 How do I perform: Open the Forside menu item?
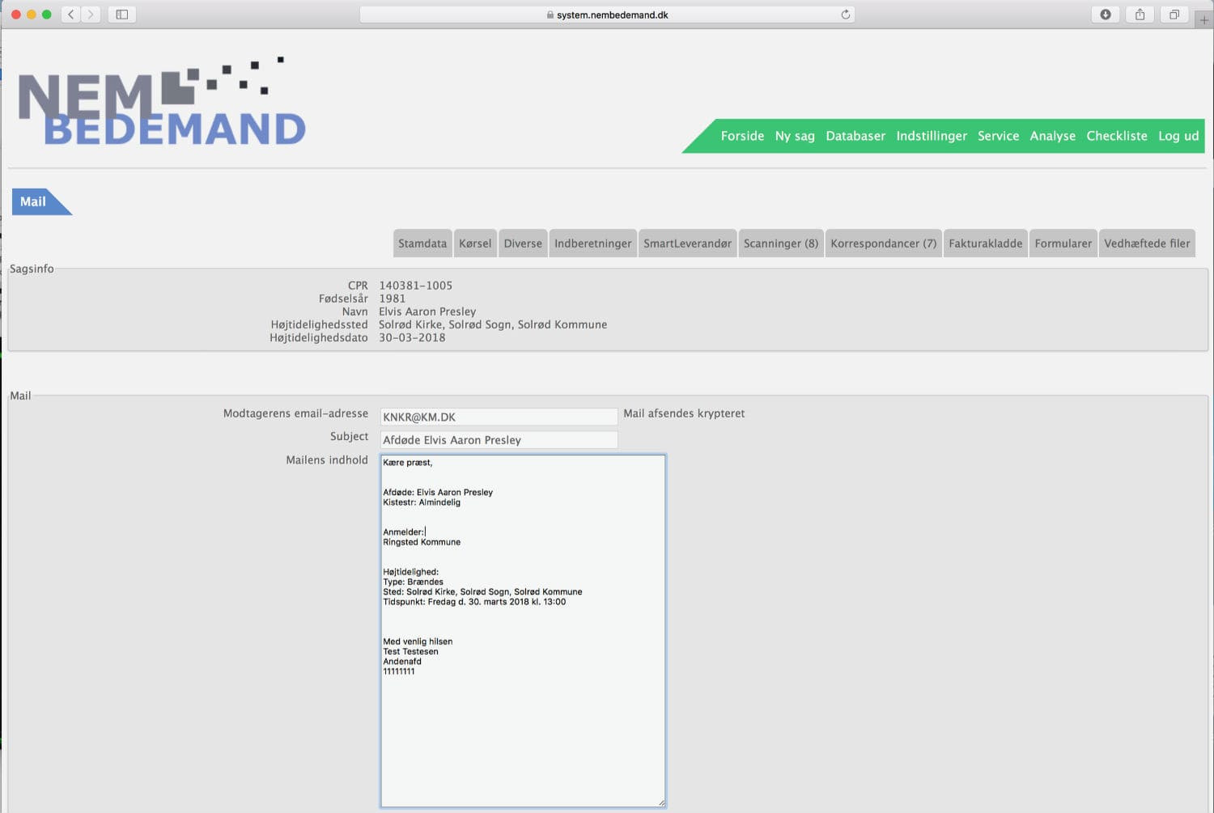[742, 136]
